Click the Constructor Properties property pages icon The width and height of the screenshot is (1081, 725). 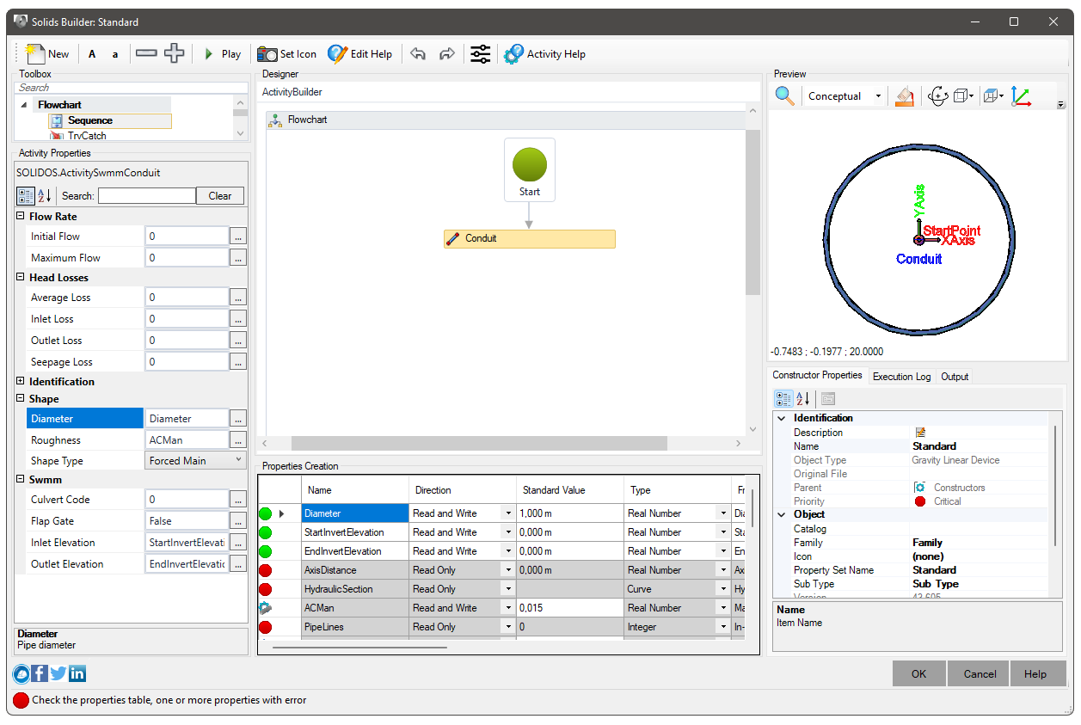click(828, 398)
